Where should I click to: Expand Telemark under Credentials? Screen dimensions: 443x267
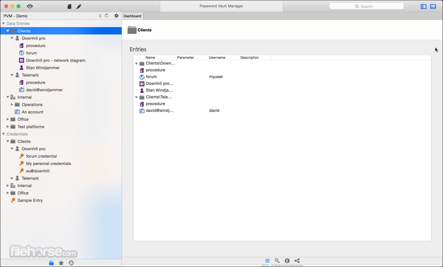(x=12, y=178)
